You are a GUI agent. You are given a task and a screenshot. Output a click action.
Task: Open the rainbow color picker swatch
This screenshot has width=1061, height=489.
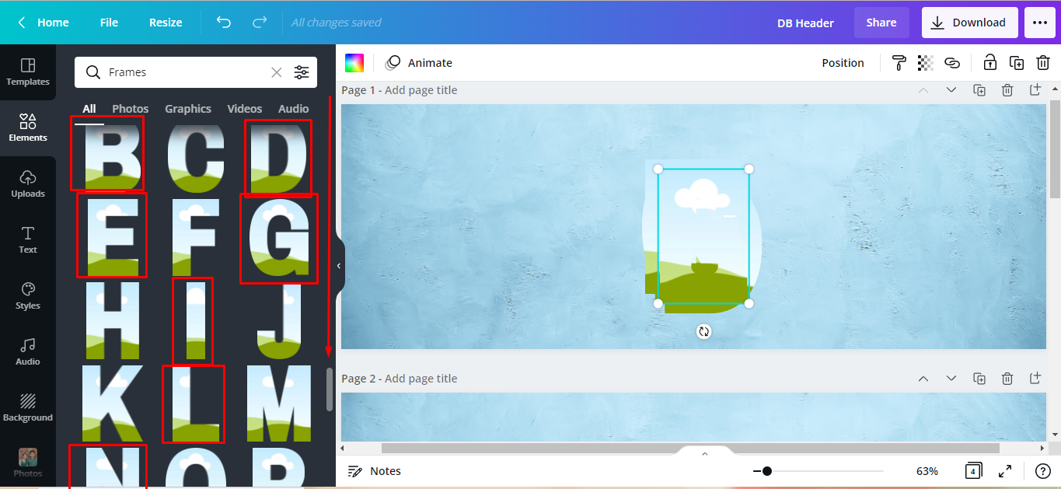coord(354,63)
